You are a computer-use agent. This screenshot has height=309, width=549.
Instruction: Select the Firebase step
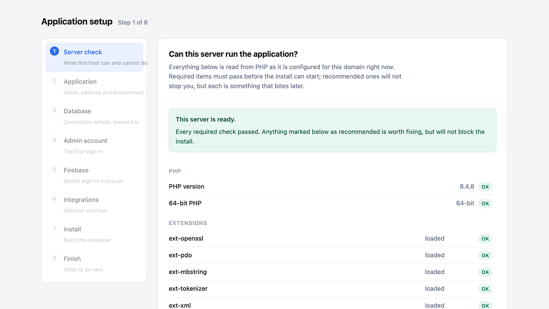pyautogui.click(x=94, y=176)
